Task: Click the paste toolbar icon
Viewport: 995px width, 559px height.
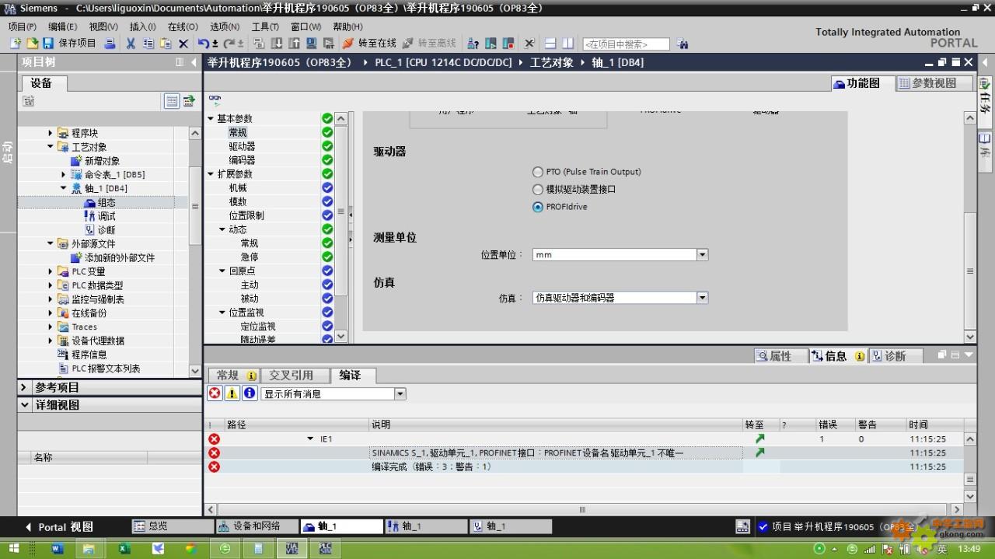Action: point(166,44)
